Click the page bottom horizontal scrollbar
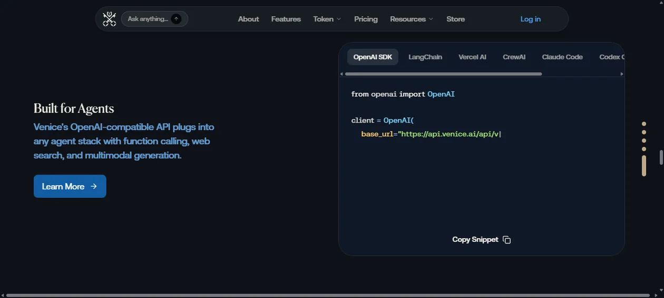This screenshot has width=664, height=298. tap(328, 295)
